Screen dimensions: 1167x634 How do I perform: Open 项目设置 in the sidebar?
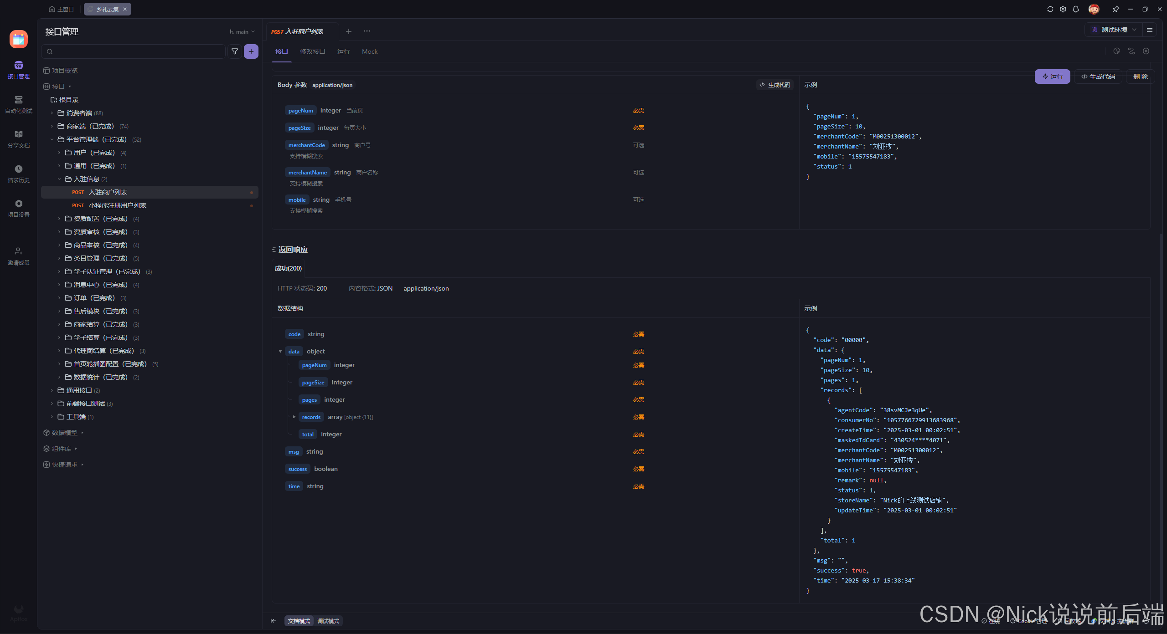click(x=19, y=208)
